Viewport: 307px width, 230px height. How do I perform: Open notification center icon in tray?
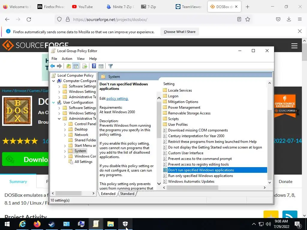pos(298,224)
